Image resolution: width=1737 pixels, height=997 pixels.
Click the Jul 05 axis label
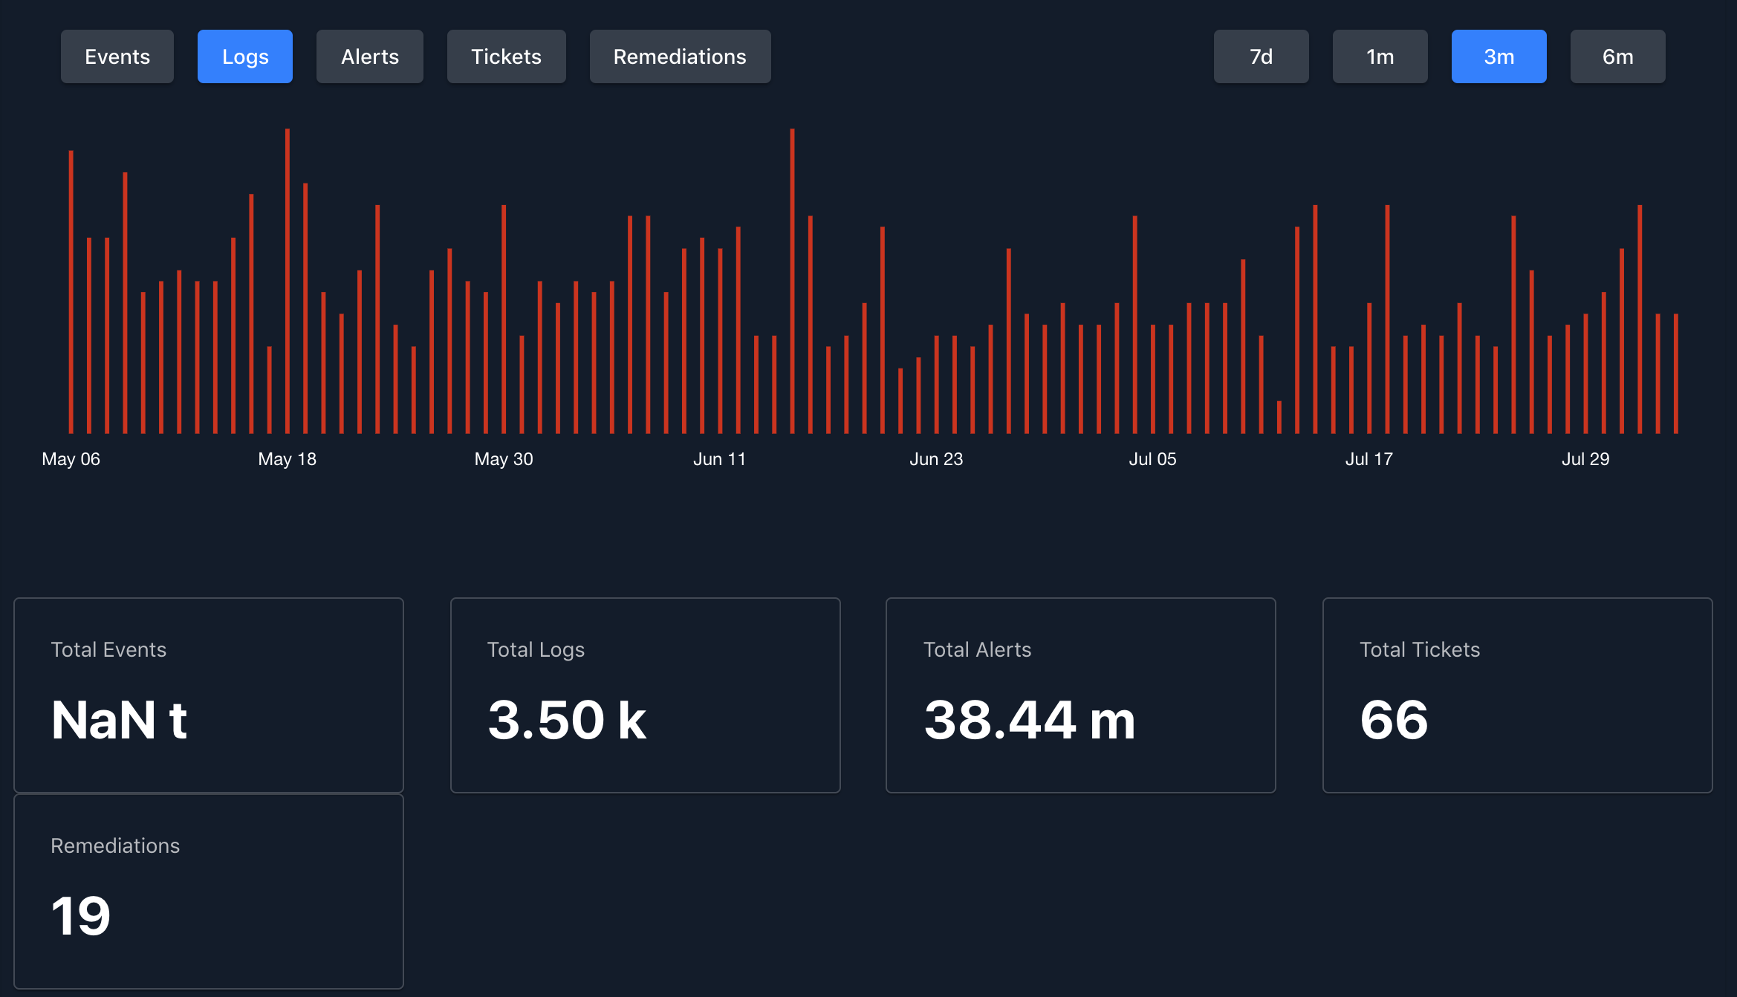click(x=1152, y=459)
